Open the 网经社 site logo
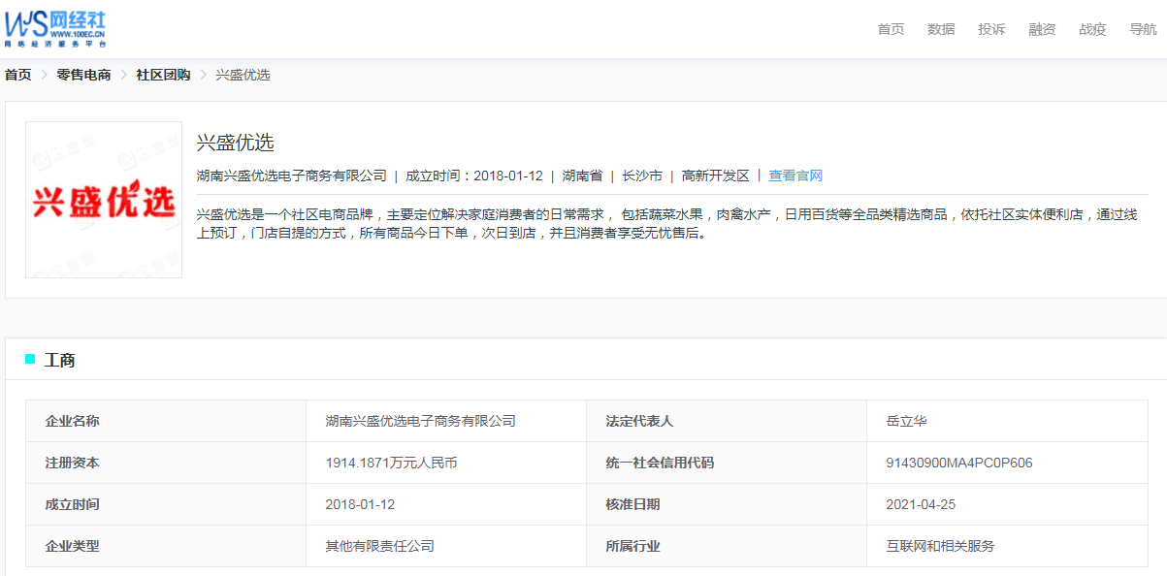Image resolution: width=1167 pixels, height=576 pixels. click(55, 29)
